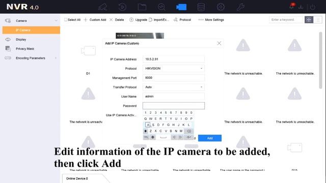Screen dimensions: 326x183
Task: Select the highlighted Camera management icon
Action: (181, 7)
